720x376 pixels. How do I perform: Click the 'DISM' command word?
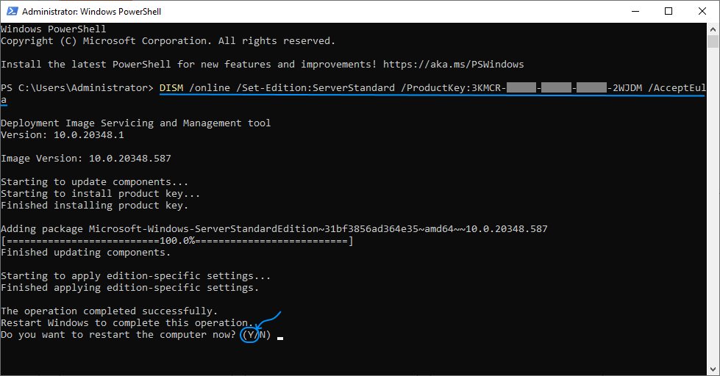[171, 87]
